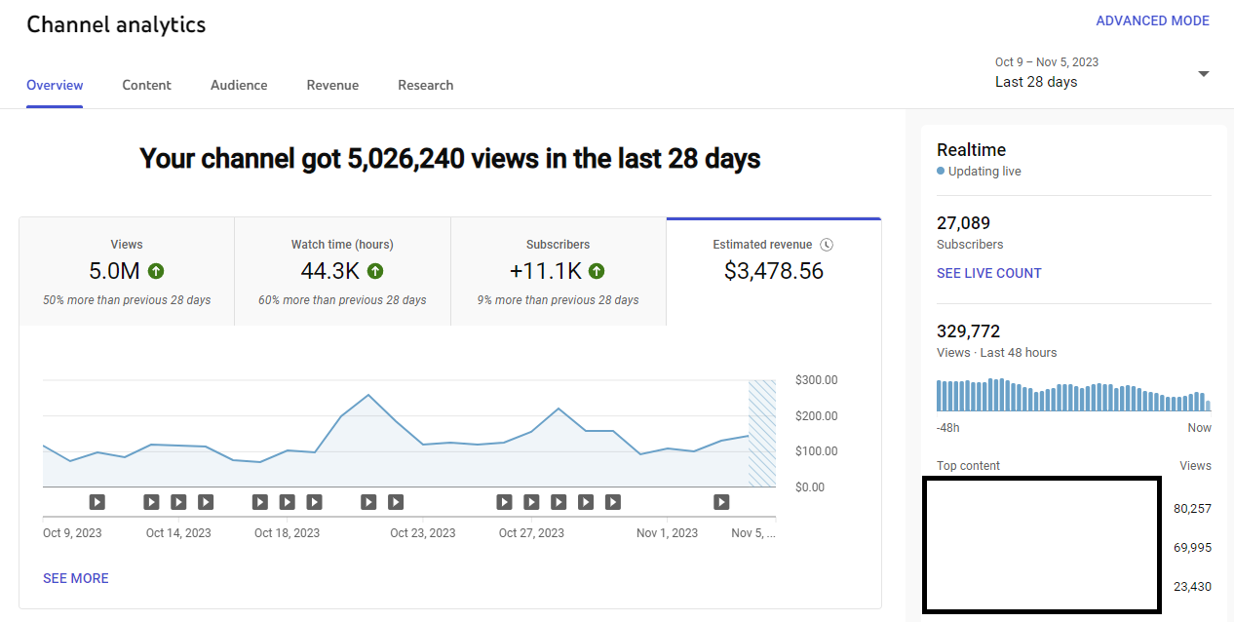Select the Research tab

pos(425,85)
